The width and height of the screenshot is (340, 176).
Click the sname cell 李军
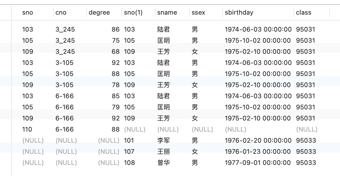164,141
